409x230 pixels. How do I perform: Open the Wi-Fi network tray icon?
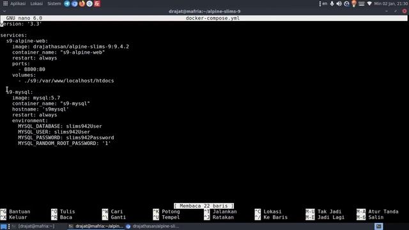coord(369,4)
